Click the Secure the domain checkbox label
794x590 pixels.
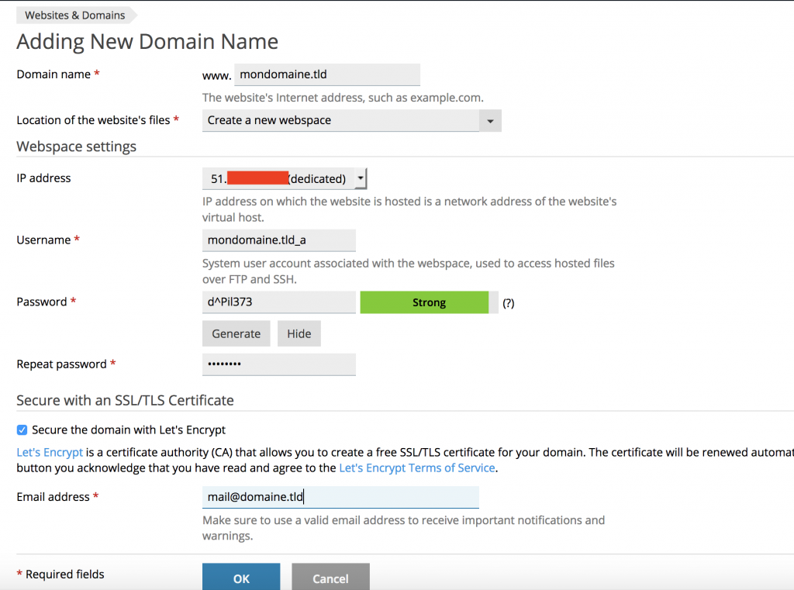pos(129,430)
